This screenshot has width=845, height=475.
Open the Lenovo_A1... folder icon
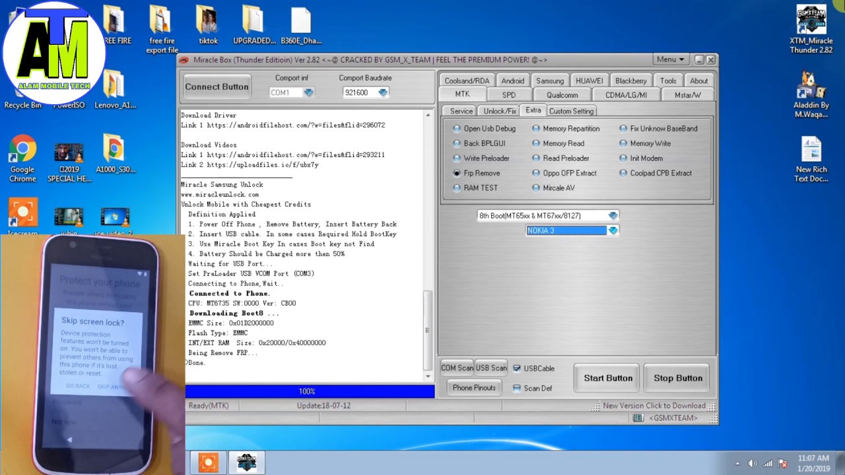tap(116, 90)
